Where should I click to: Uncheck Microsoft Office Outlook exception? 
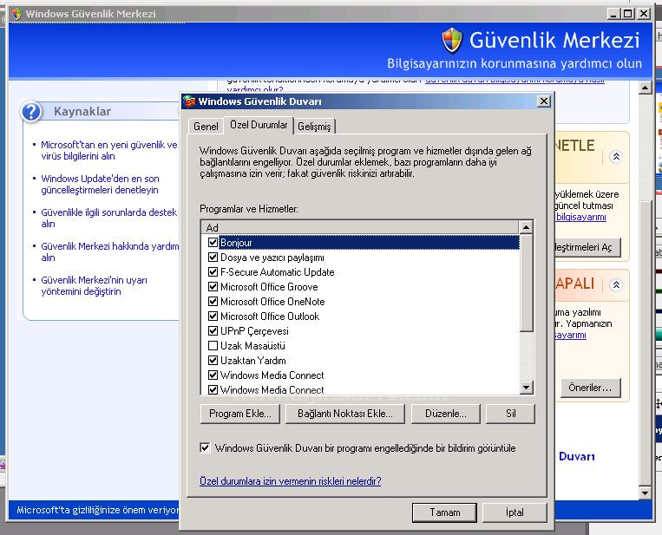(213, 316)
